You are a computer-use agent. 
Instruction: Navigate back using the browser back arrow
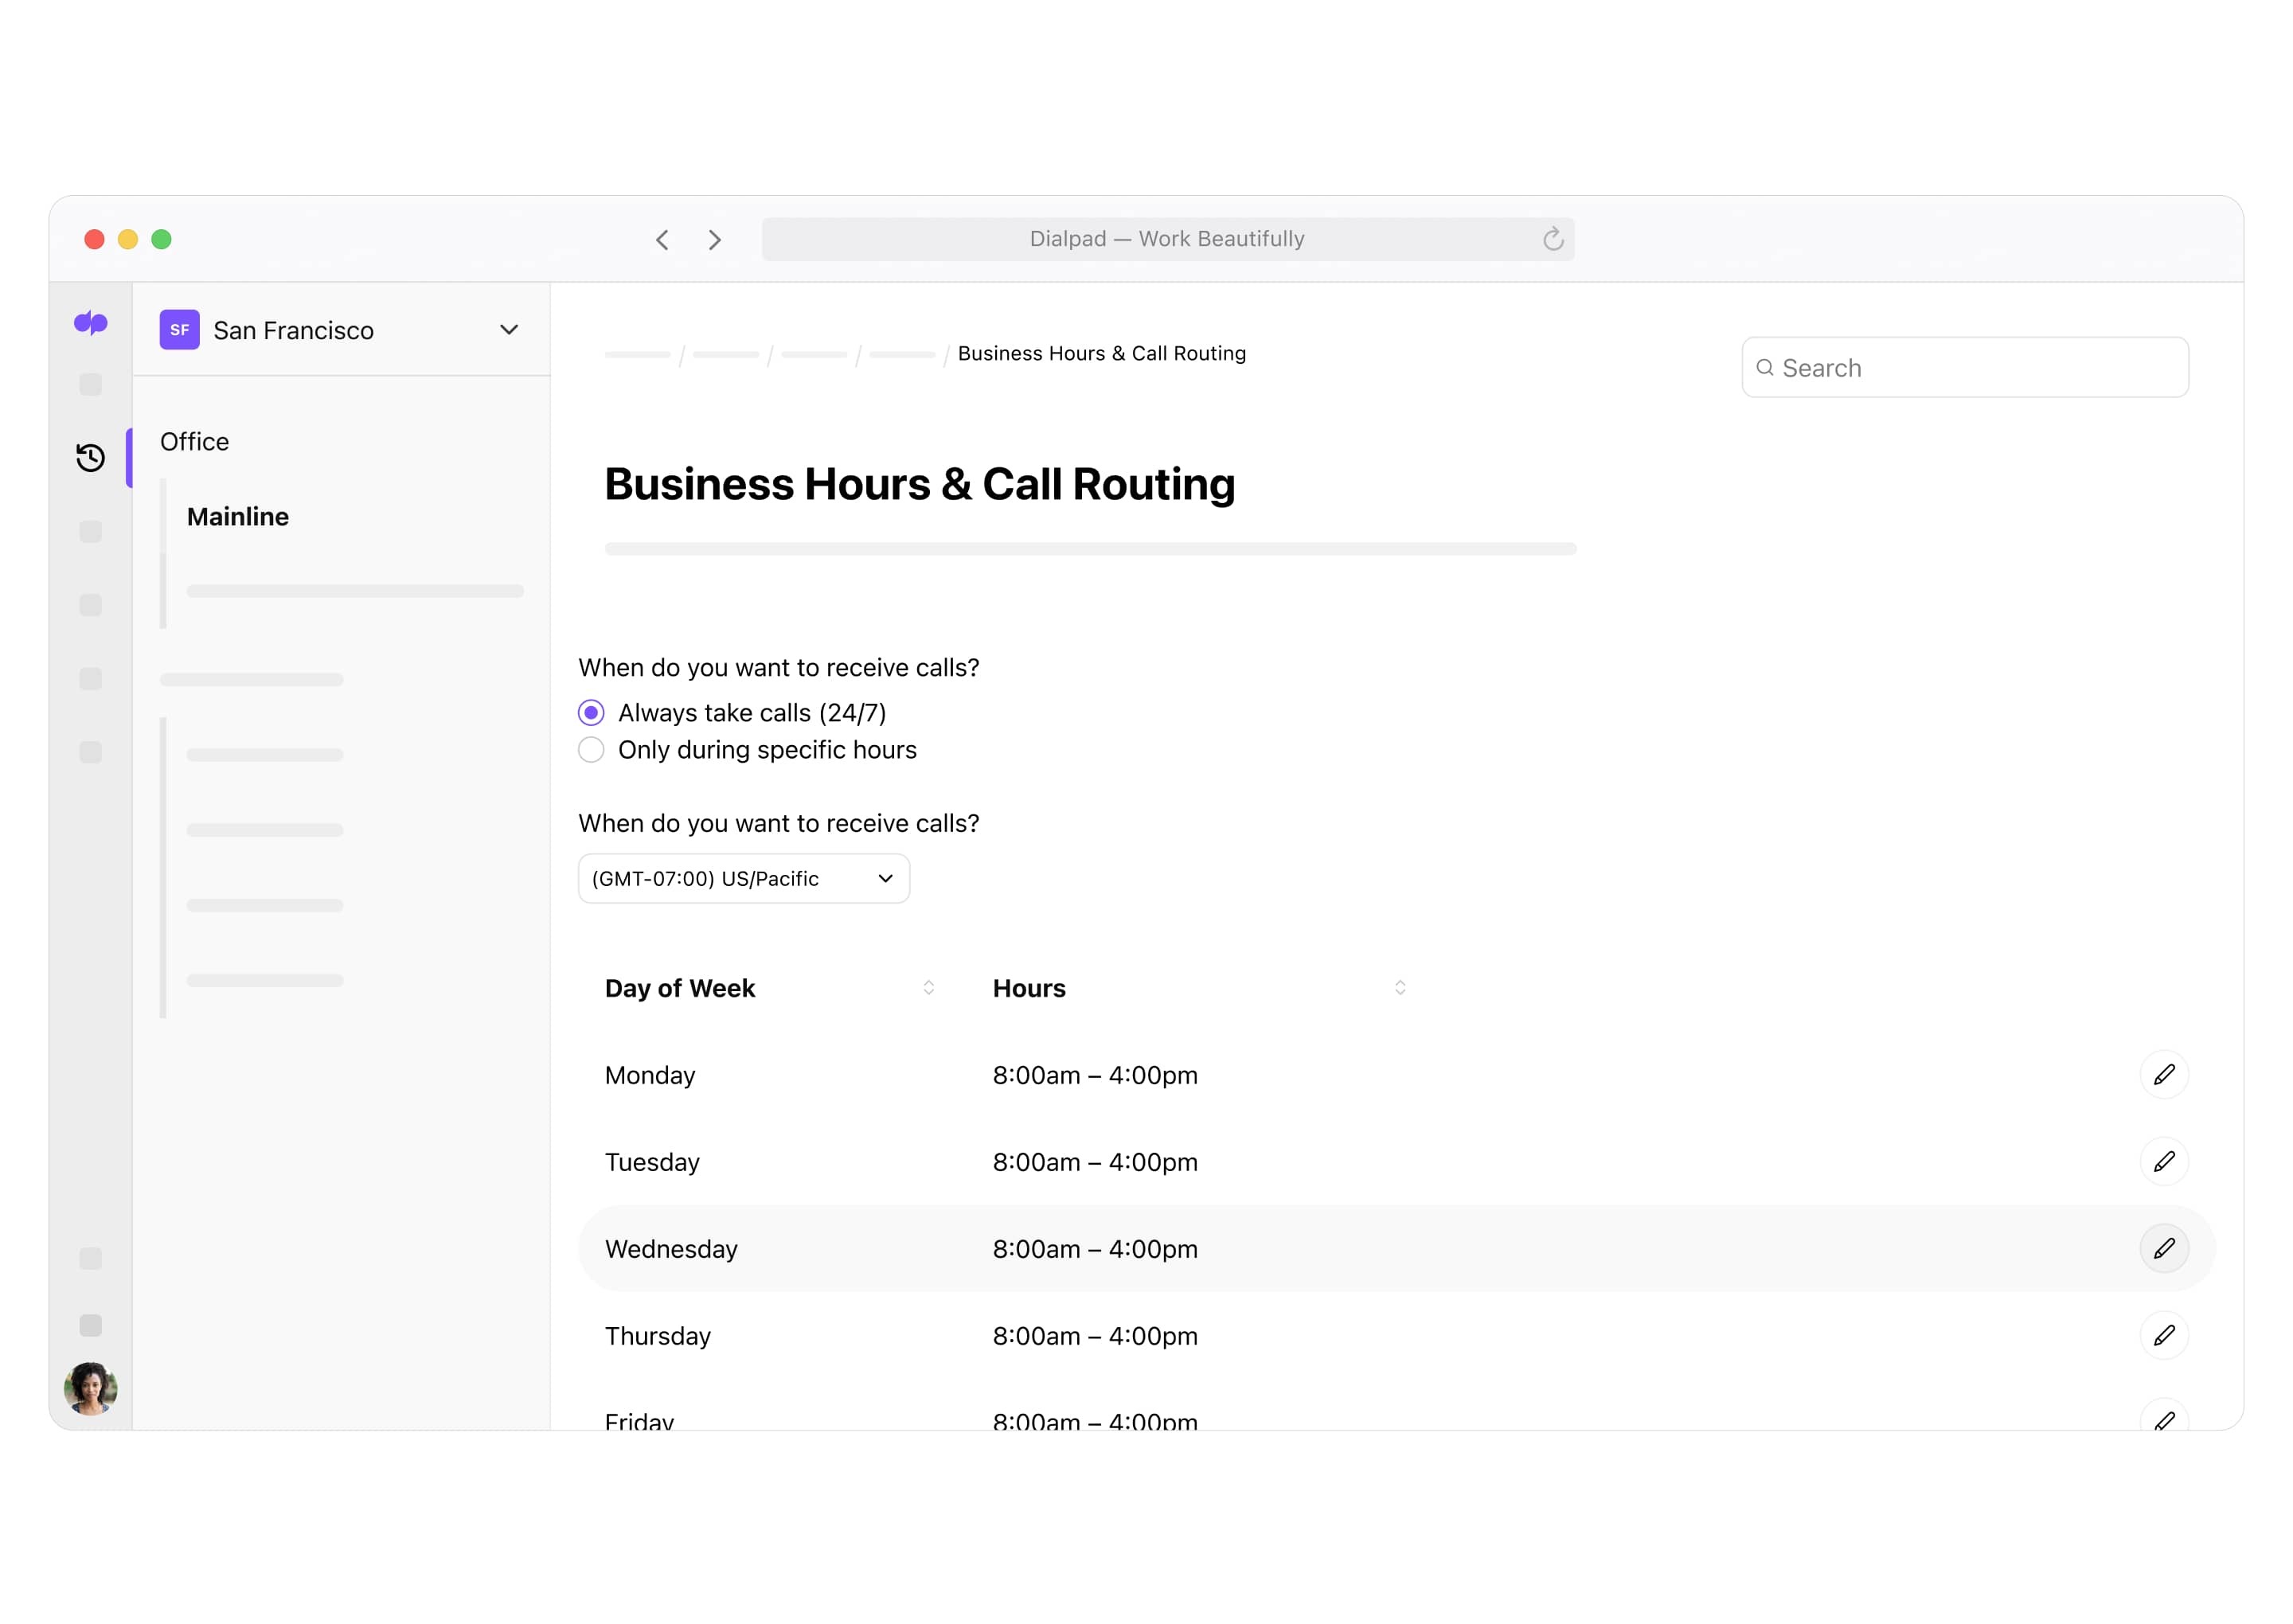[x=662, y=239]
